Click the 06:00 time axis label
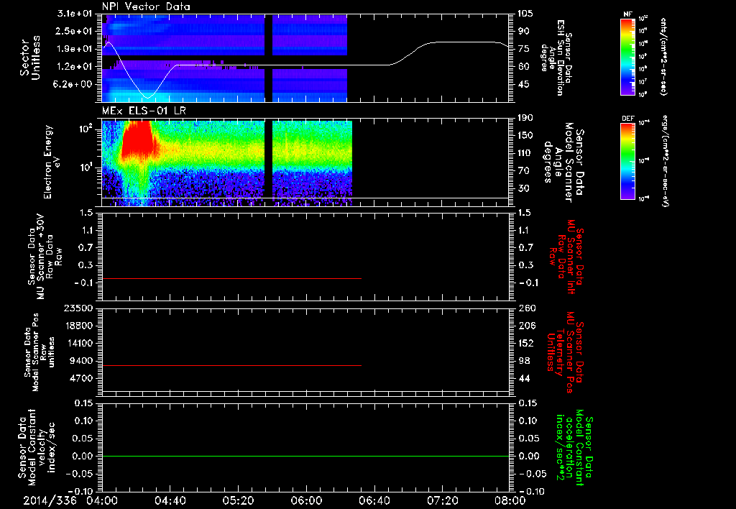The image size is (736, 509). [306, 500]
